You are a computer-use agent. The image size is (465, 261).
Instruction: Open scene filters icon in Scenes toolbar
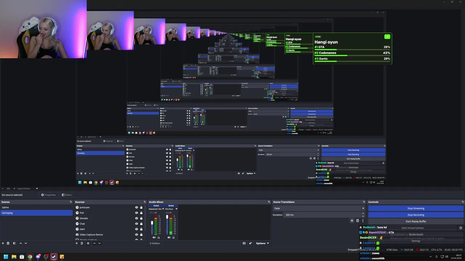click(x=14, y=243)
